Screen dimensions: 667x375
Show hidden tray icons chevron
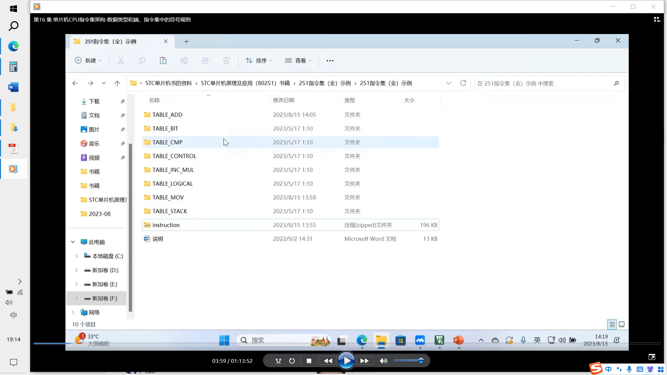481,340
